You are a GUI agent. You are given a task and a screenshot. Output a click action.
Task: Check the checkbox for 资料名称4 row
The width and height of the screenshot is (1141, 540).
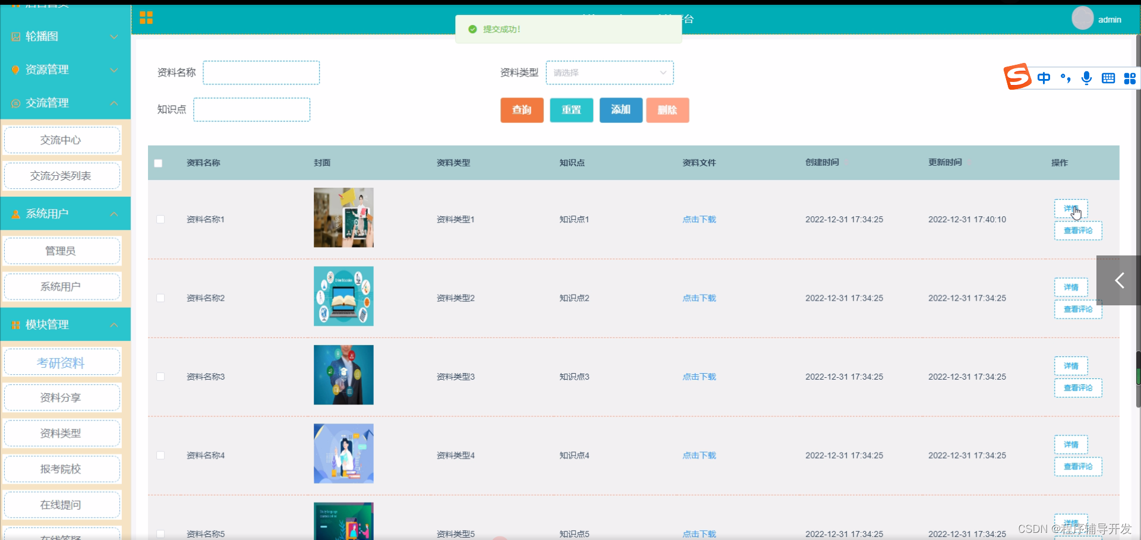point(160,456)
